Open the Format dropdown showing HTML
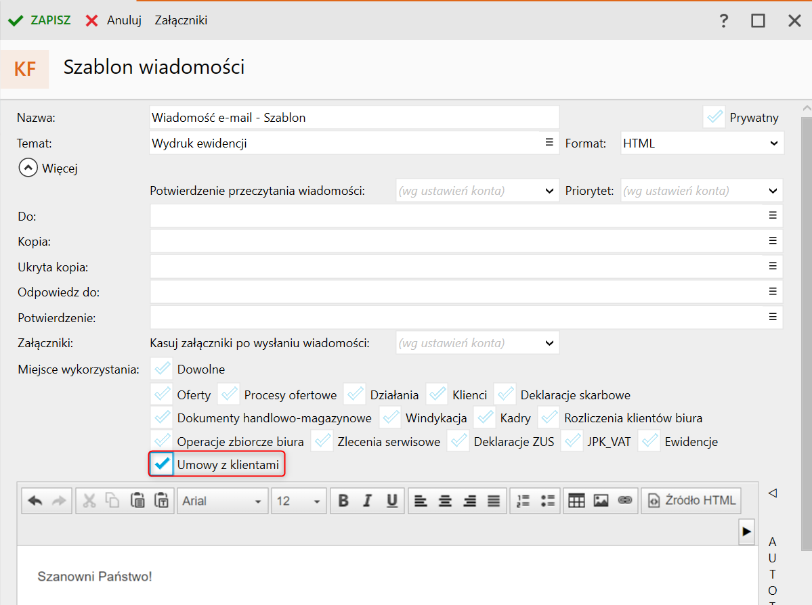Viewport: 812px width, 605px height. (x=702, y=143)
